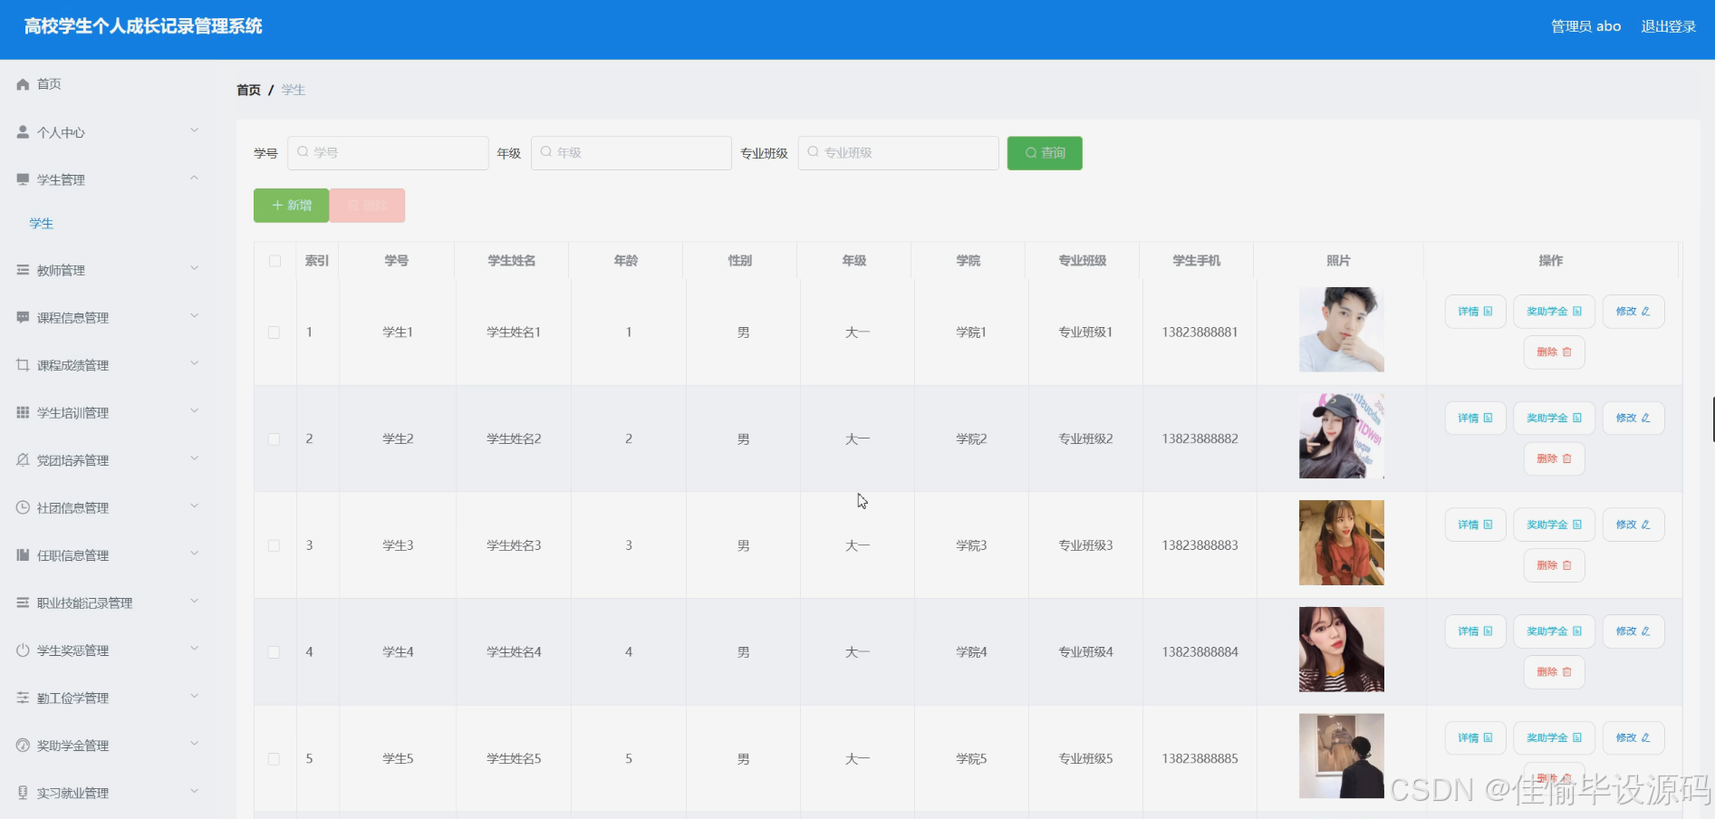Screen dimensions: 1715x819
Task: Open 奖助学金 for row 学生2
Action: coord(1554,419)
